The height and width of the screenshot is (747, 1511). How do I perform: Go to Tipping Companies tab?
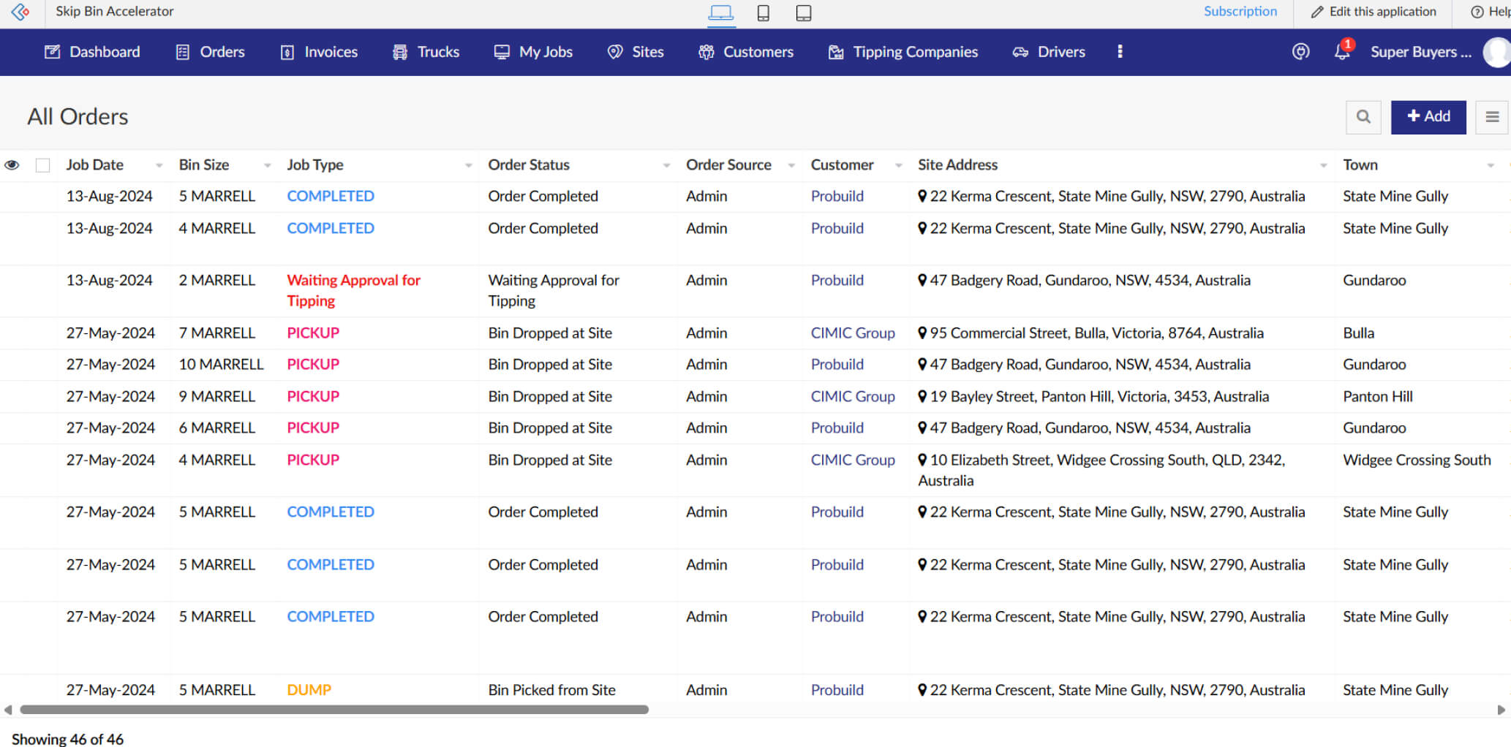[903, 52]
